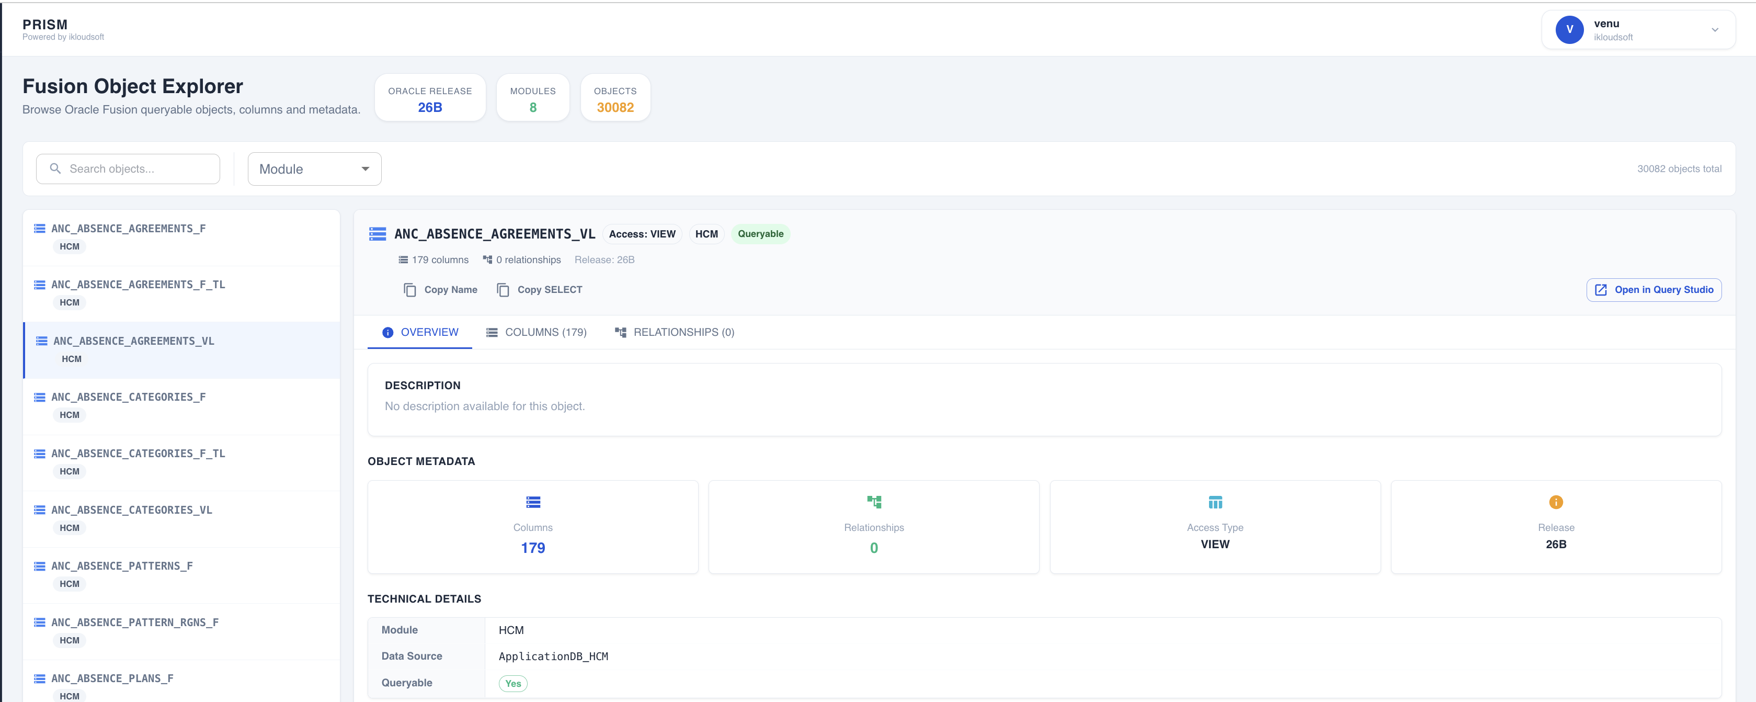The width and height of the screenshot is (1756, 702).
Task: Click the search magnifier icon
Action: (55, 168)
